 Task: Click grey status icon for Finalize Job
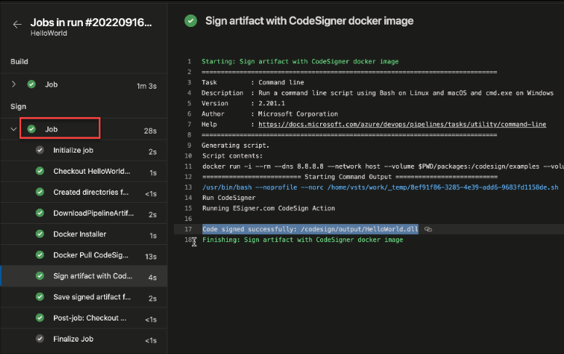click(39, 339)
